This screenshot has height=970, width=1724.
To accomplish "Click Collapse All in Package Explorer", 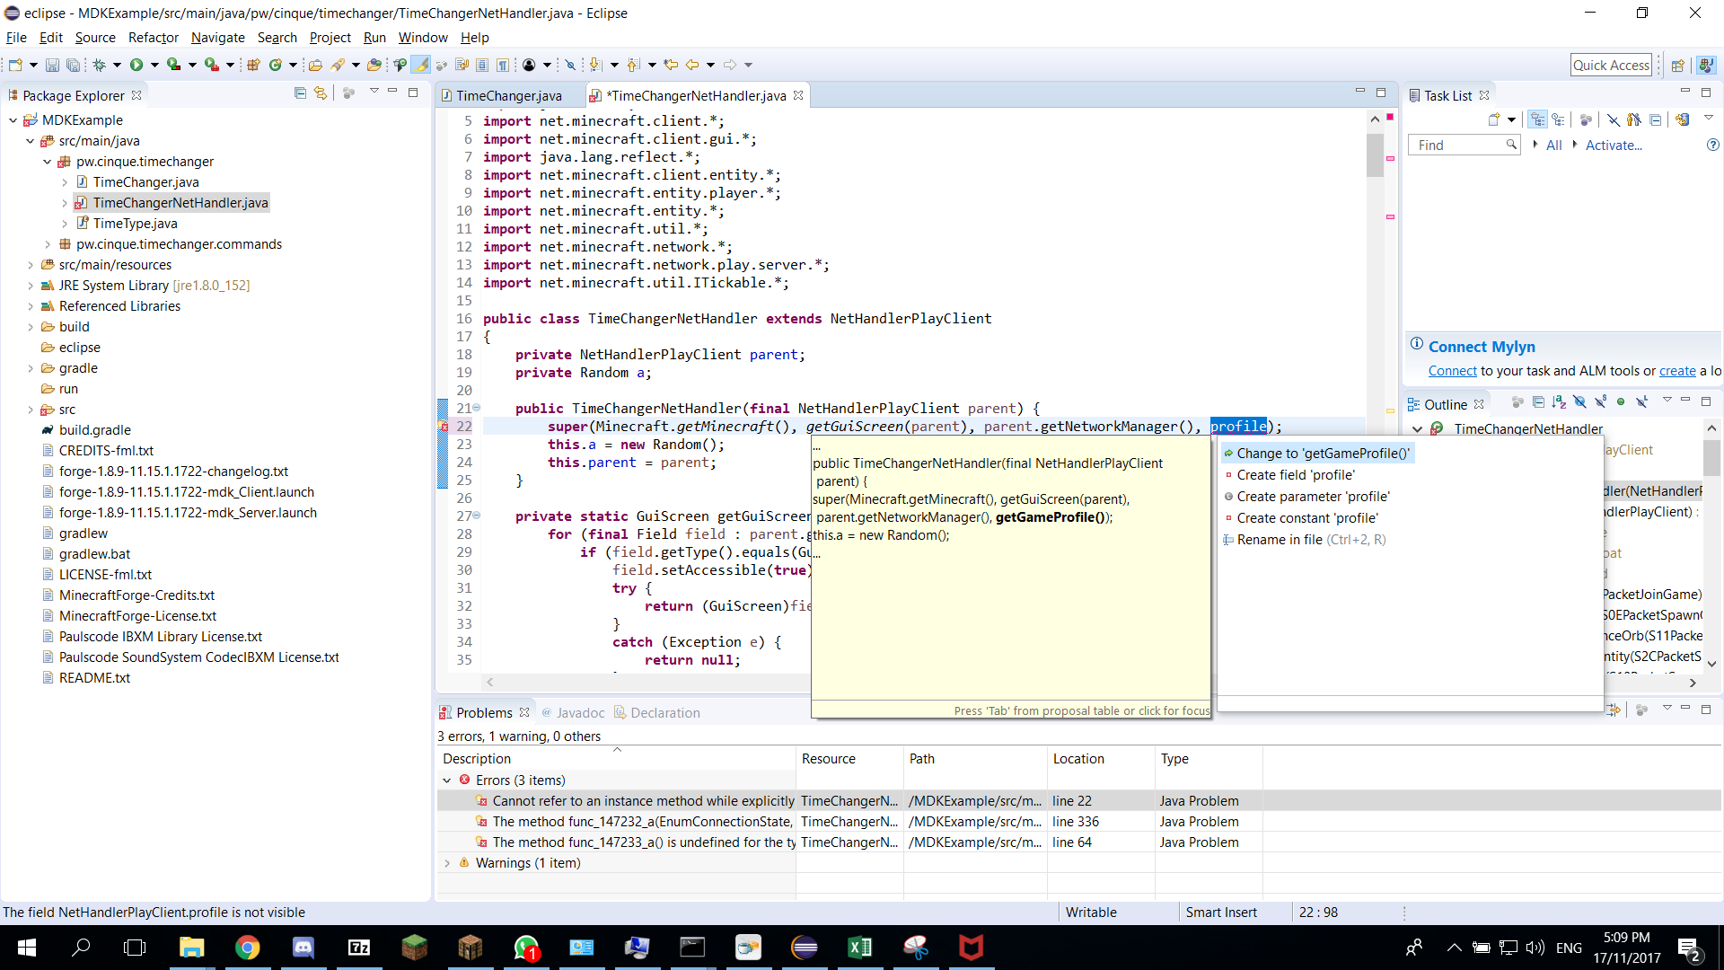I will pos(301,93).
